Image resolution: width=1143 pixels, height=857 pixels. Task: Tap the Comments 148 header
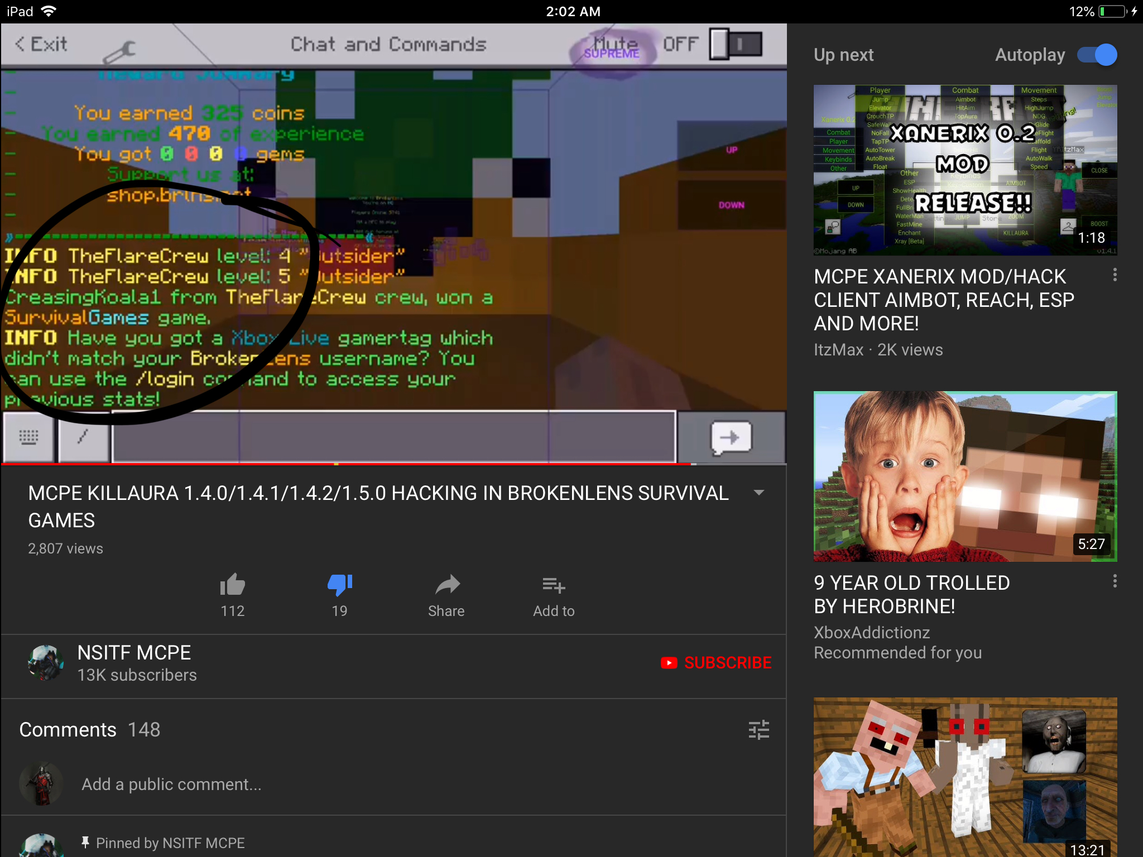90,730
